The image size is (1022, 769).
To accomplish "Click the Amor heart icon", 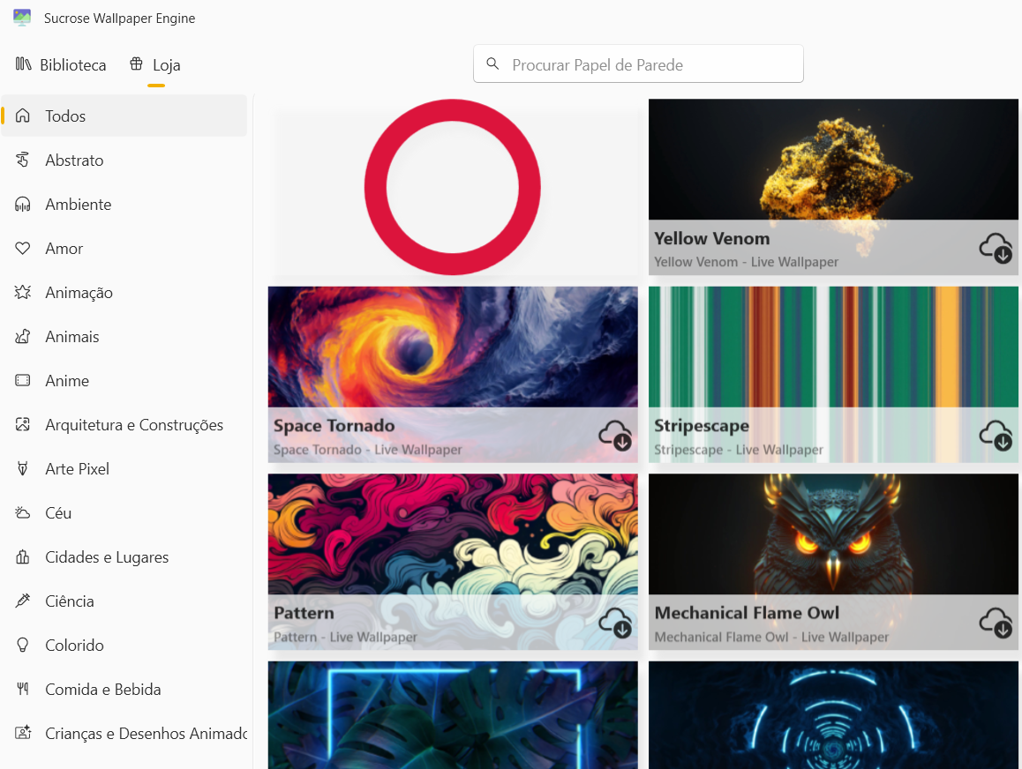I will click(23, 248).
